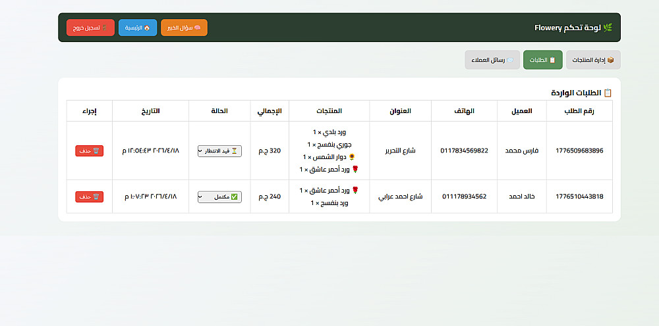The image size is (659, 326).
Task: Click total 240 ج.م
Action: [x=270, y=197]
